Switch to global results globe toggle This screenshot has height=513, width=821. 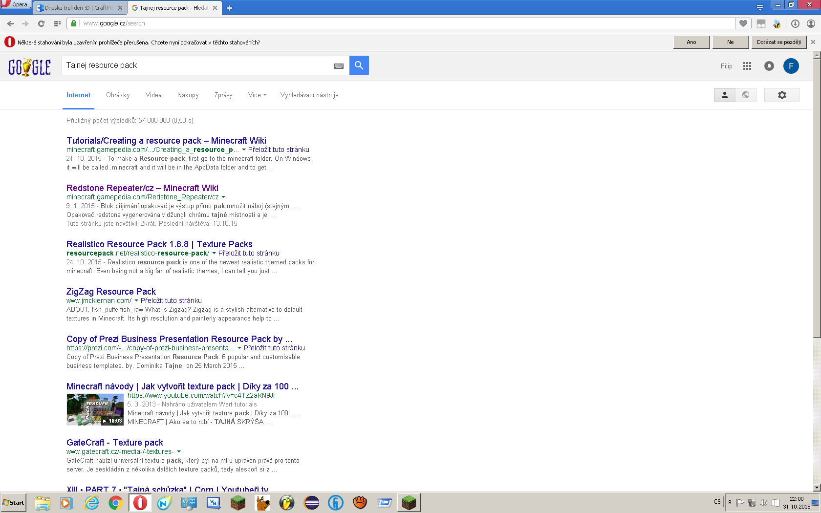click(746, 95)
